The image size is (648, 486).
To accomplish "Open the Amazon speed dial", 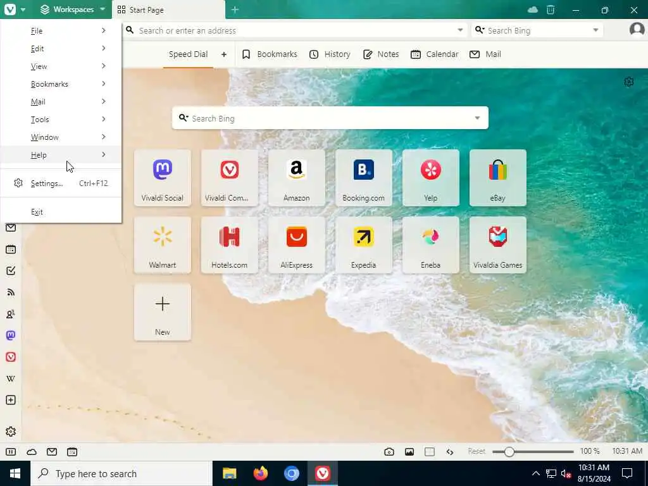I will click(296, 178).
